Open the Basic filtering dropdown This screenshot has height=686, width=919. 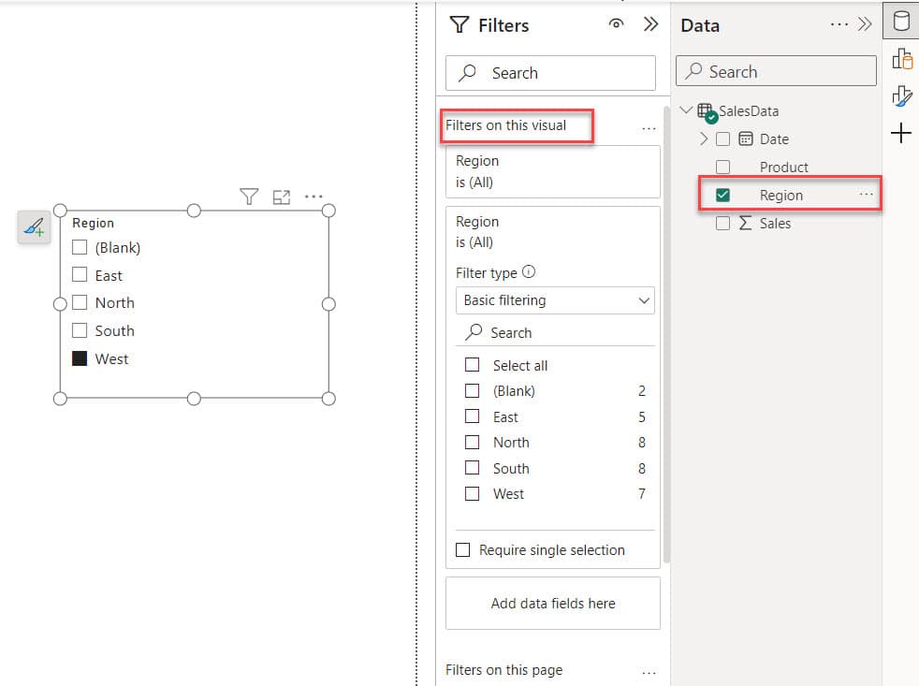(555, 300)
